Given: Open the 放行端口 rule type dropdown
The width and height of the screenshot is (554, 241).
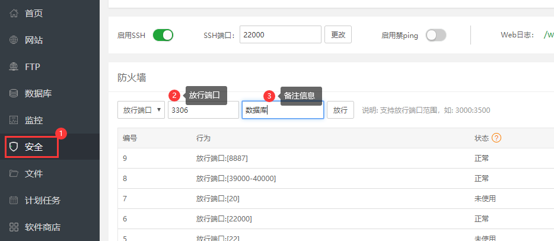Looking at the screenshot, I should point(141,110).
